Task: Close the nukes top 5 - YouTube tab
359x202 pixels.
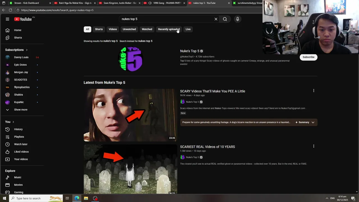Action: (229, 3)
